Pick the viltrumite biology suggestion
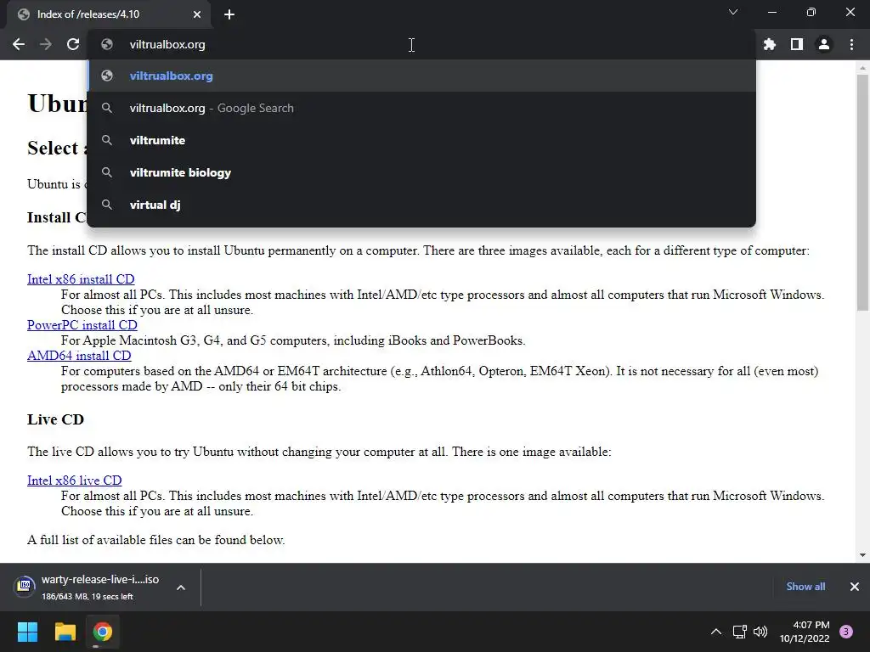The width and height of the screenshot is (870, 652). (x=421, y=172)
